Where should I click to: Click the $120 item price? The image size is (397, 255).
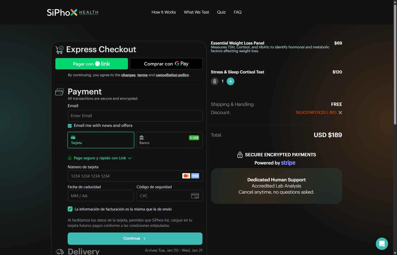(337, 72)
